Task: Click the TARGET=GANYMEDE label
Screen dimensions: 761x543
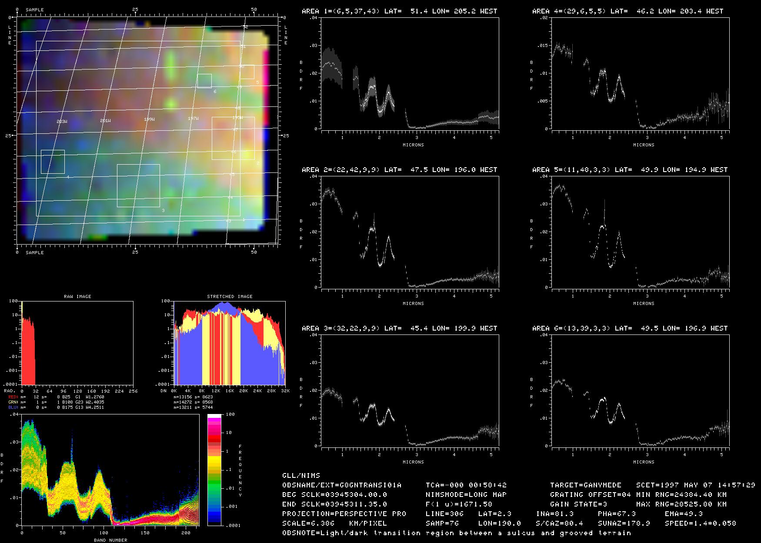Action: [585, 485]
